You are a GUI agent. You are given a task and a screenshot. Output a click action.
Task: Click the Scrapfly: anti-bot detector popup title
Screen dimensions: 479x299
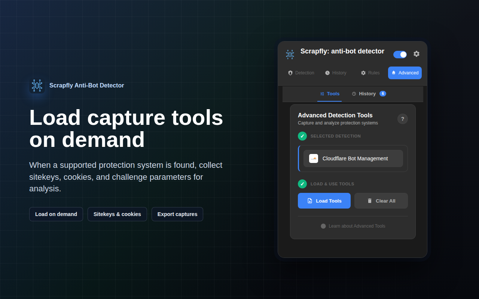342,51
